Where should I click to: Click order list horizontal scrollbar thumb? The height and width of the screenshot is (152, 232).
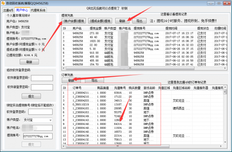[x=118, y=146]
